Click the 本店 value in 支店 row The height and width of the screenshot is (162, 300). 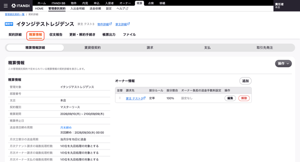63,100
